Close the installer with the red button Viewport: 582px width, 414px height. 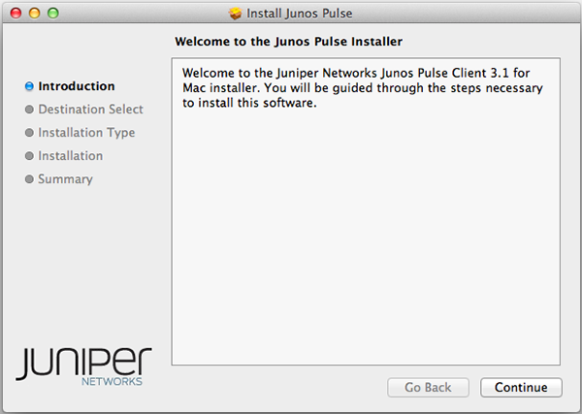[x=15, y=14]
